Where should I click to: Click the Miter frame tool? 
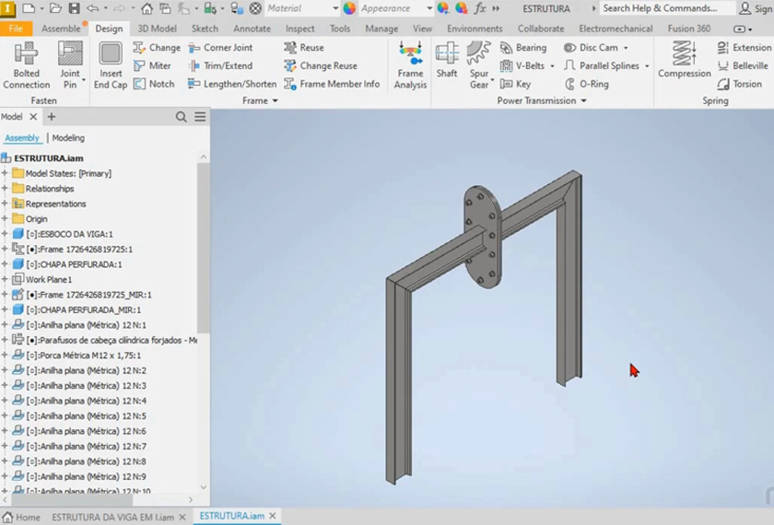coord(152,65)
